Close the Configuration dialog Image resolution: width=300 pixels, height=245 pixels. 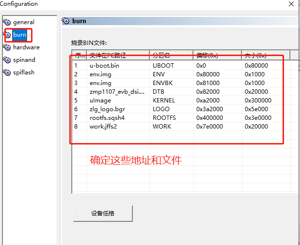tap(291, 4)
